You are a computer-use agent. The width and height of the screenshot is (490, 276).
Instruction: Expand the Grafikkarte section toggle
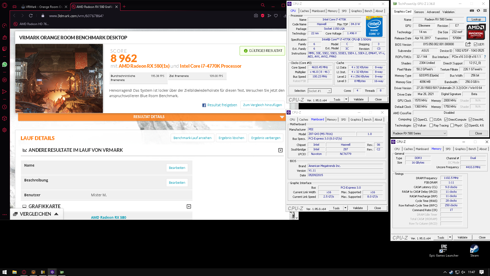pyautogui.click(x=189, y=206)
